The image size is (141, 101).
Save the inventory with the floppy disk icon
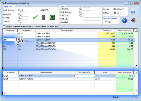133,11
